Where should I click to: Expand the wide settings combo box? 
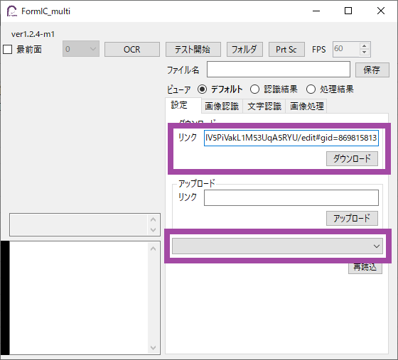tap(277, 246)
